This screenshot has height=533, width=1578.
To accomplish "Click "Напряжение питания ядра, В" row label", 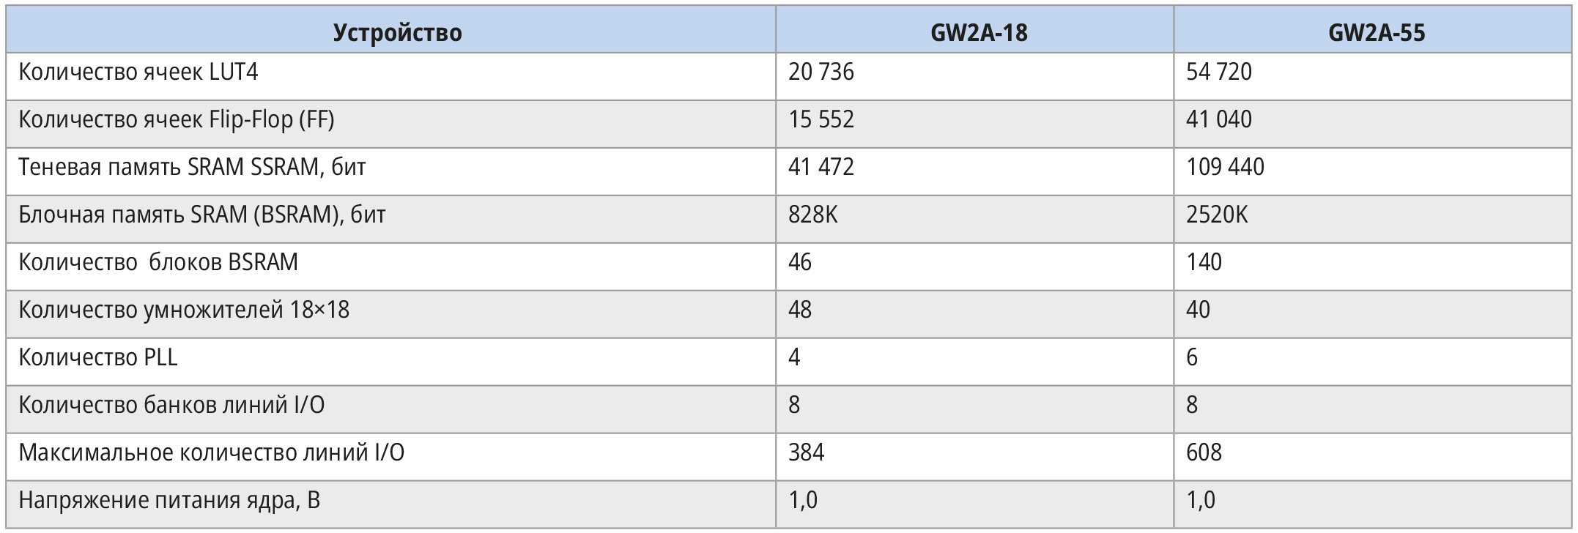I will point(169,501).
